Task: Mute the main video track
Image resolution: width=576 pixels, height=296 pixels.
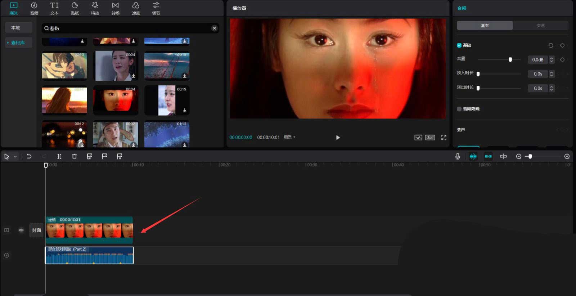Action: (x=21, y=230)
